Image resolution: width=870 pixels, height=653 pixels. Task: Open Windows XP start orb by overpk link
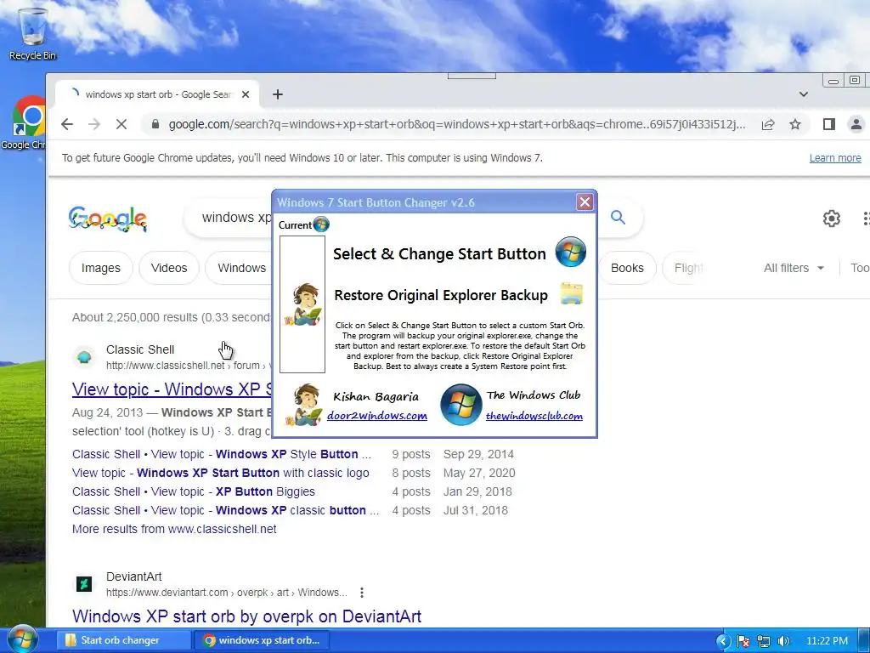tap(247, 616)
